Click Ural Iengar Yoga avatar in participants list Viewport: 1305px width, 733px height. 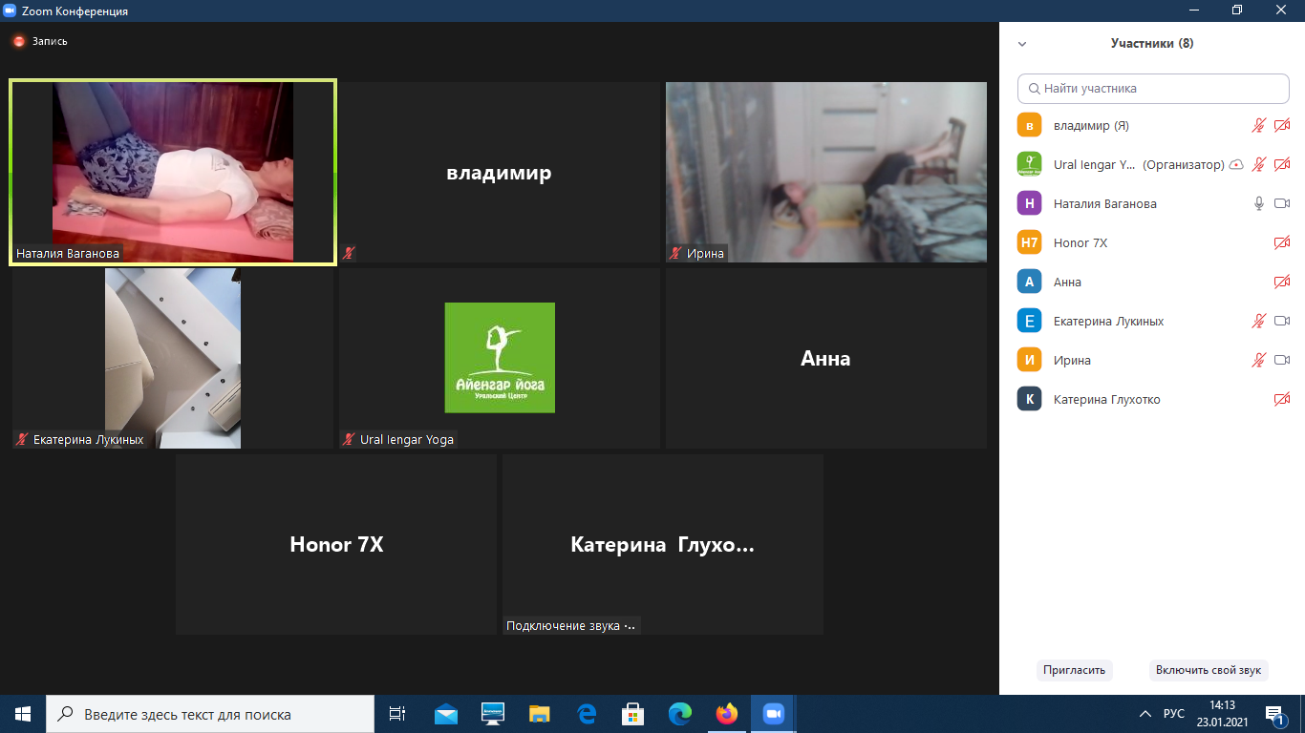click(1029, 164)
